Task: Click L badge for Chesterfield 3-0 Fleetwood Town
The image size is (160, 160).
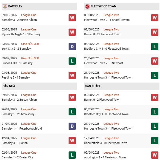Action: pos(155,141)
